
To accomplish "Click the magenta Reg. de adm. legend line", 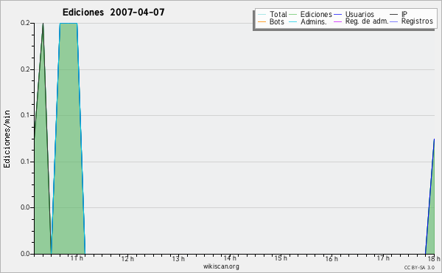I will pos(337,21).
